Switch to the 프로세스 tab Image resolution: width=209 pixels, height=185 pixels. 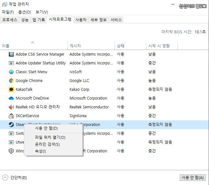tap(9, 20)
